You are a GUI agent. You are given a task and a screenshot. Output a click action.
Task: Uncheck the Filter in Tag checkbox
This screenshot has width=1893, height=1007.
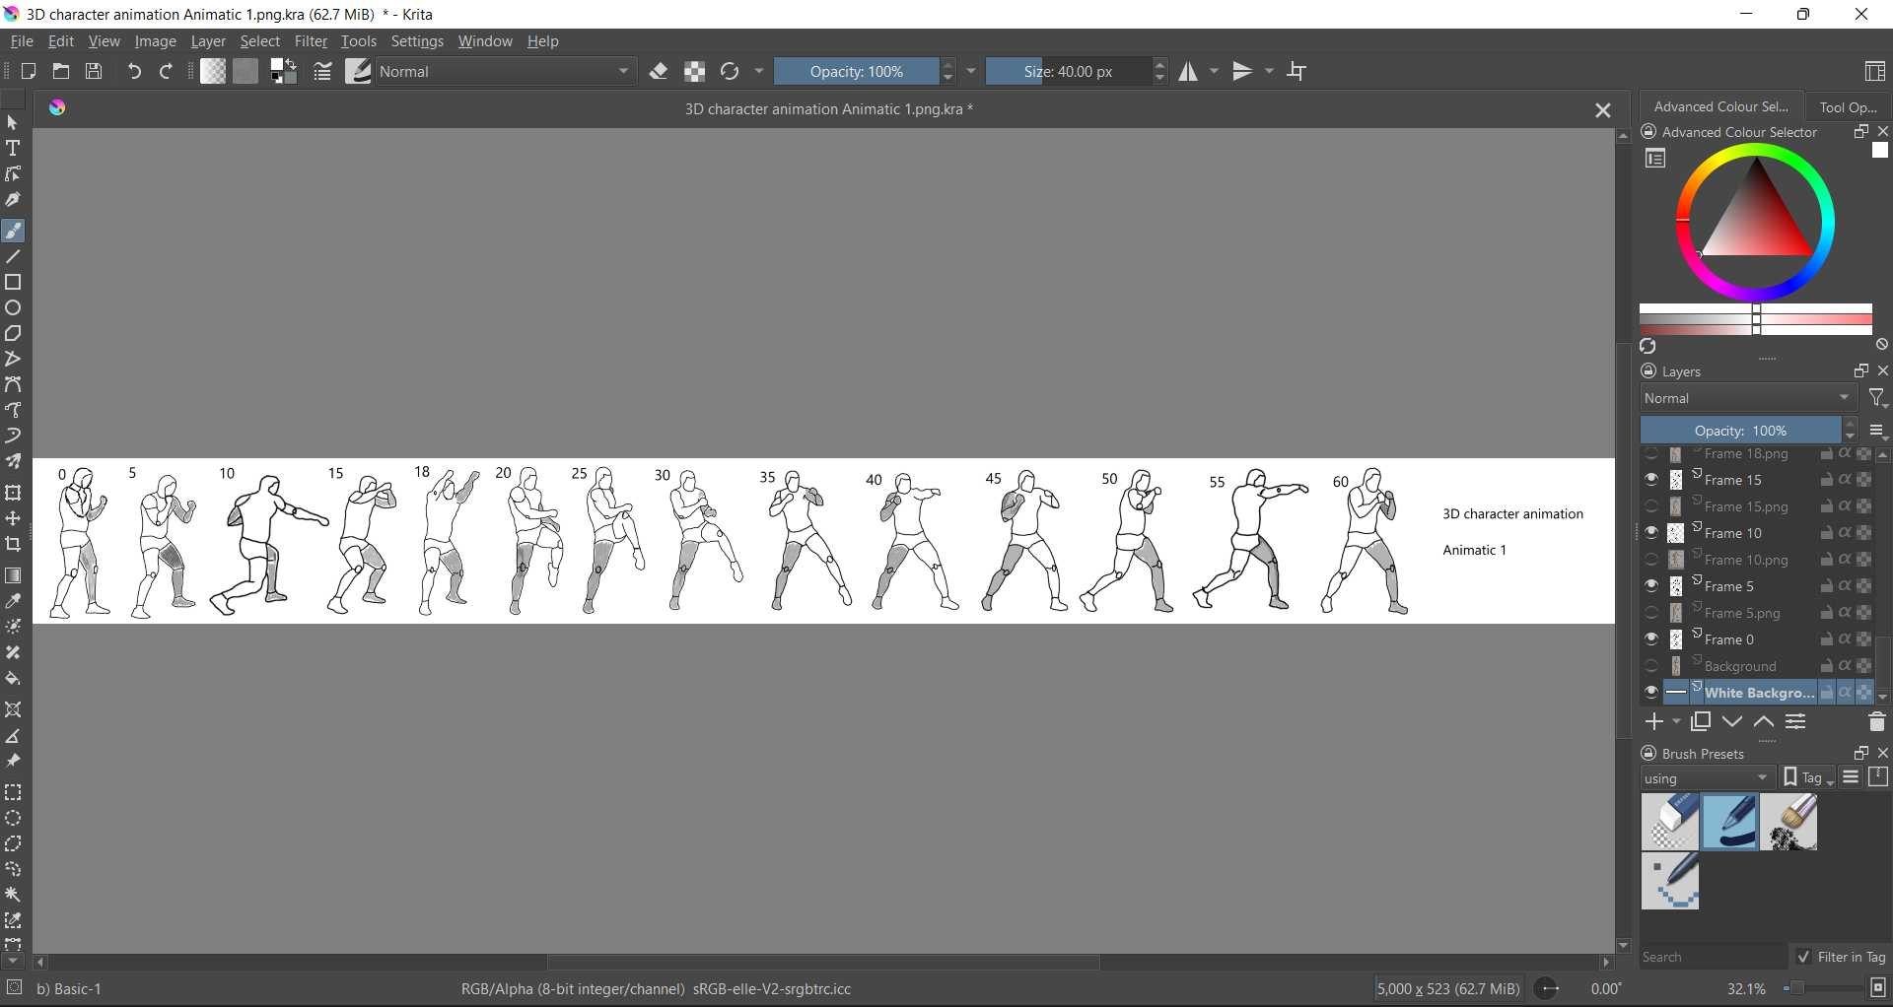tap(1803, 957)
